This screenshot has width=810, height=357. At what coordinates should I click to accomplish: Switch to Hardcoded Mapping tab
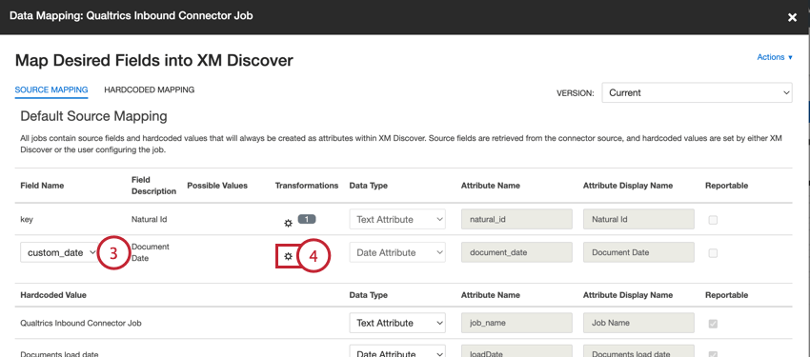coord(150,89)
